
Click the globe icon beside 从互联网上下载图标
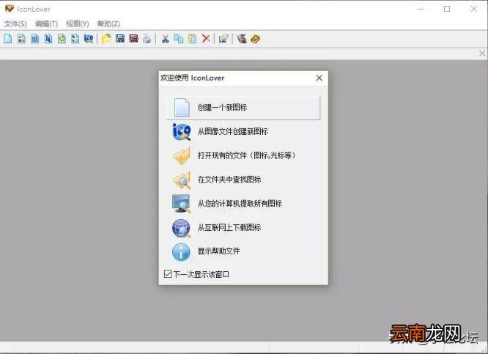[x=181, y=228]
